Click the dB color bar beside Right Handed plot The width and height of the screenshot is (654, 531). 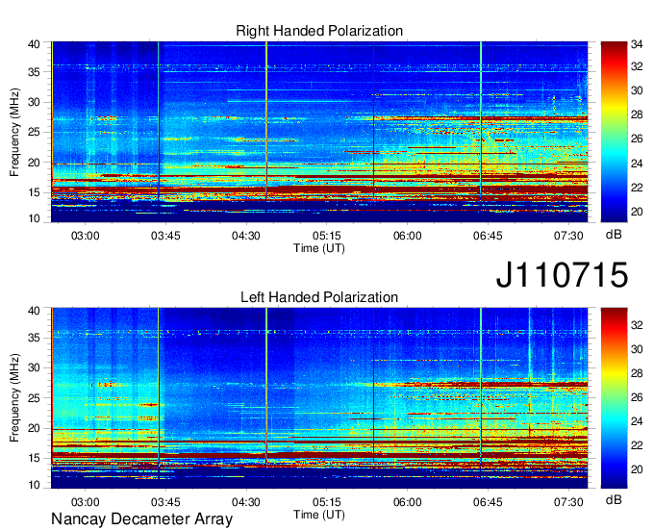(x=614, y=132)
